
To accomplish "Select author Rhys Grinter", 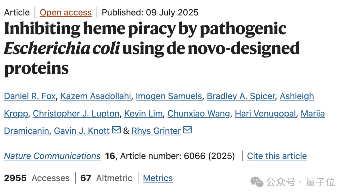I will (156, 131).
